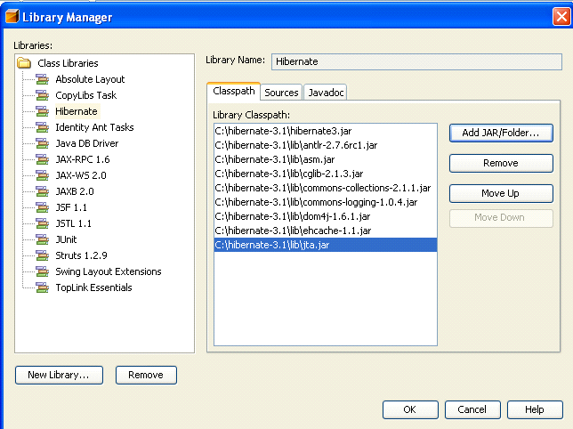Image resolution: width=573 pixels, height=429 pixels.
Task: Select Absolute Layout in the libraries tree
Action: pos(90,79)
